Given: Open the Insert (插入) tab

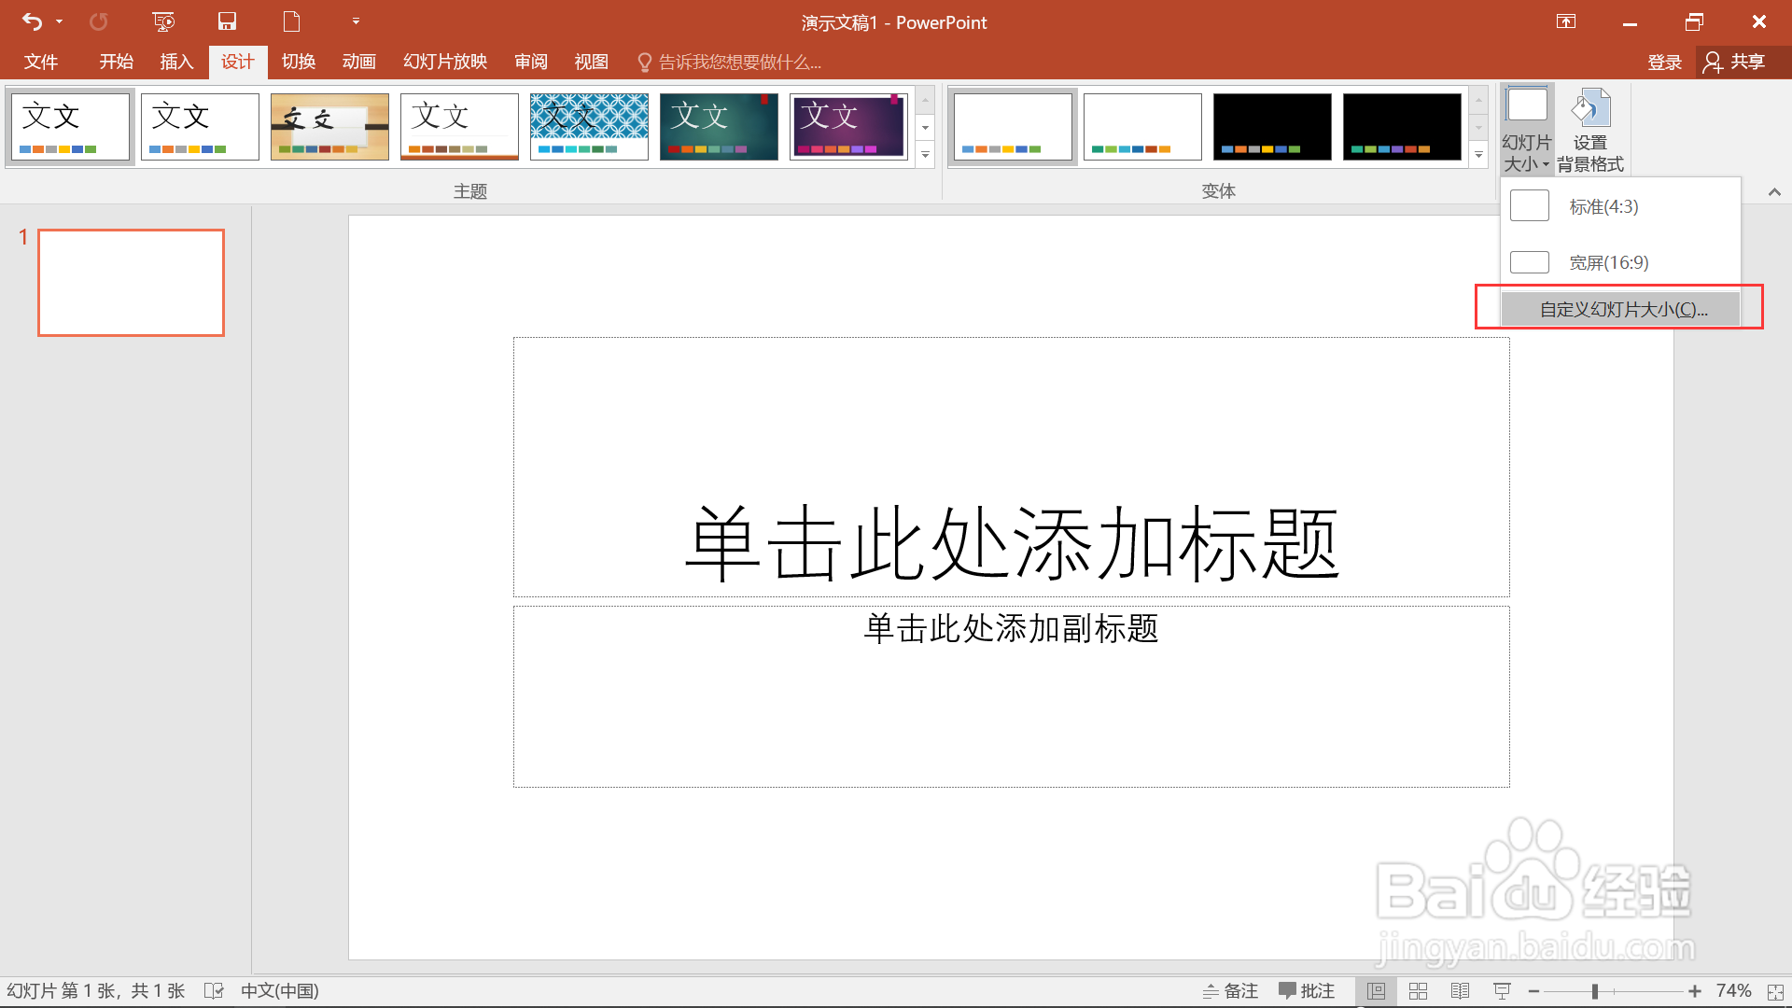Looking at the screenshot, I should pos(176,62).
